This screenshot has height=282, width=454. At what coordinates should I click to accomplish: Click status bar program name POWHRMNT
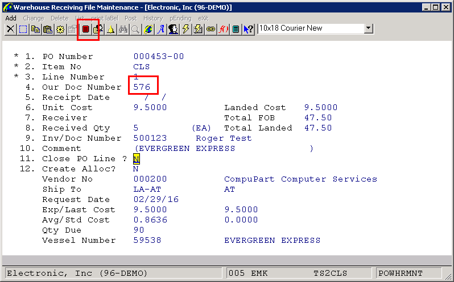(x=401, y=273)
